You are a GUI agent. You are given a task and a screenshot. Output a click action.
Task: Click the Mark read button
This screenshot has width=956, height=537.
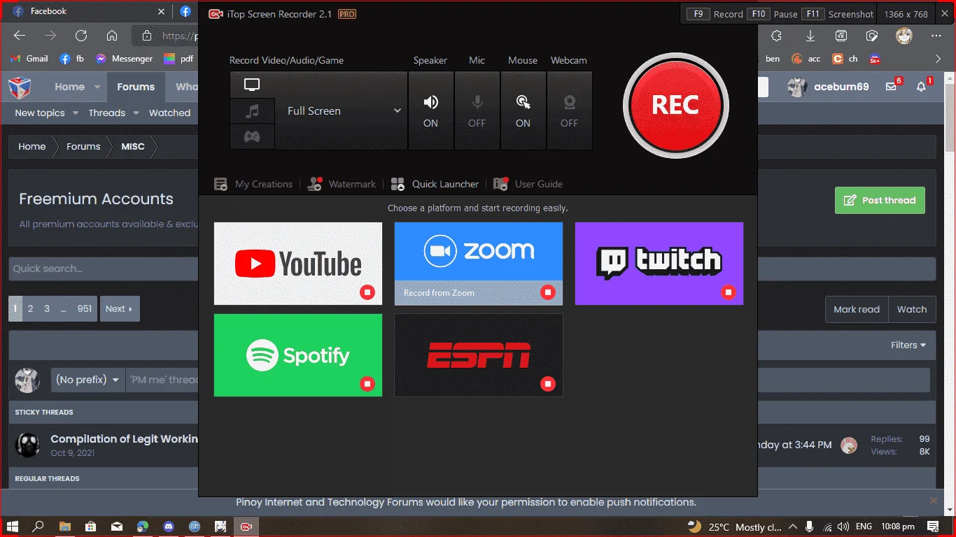click(857, 309)
